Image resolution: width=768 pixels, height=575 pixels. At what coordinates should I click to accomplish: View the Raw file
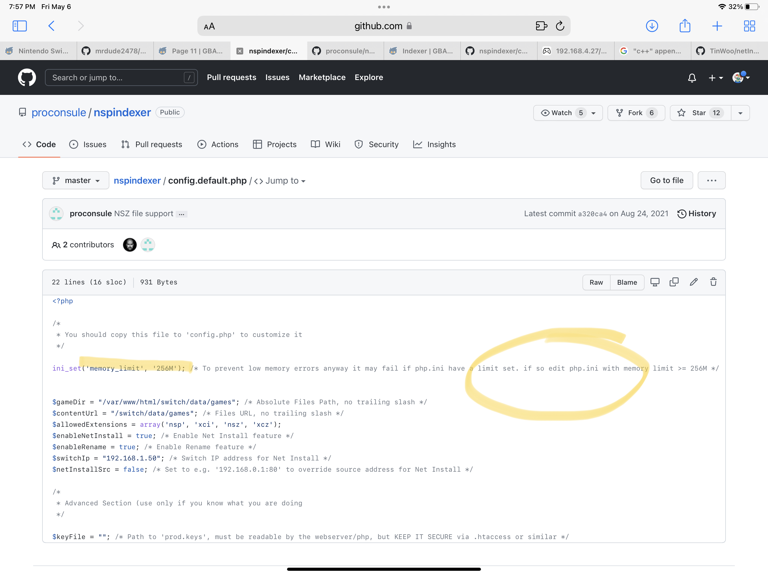coord(596,282)
